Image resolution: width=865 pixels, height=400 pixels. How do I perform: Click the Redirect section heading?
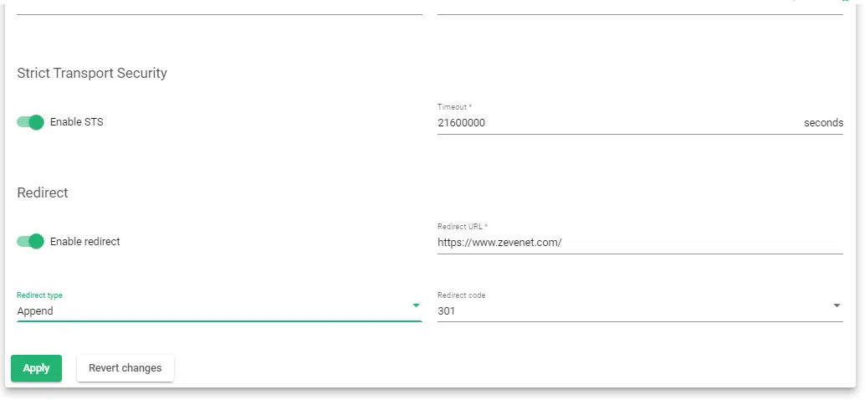pos(43,192)
